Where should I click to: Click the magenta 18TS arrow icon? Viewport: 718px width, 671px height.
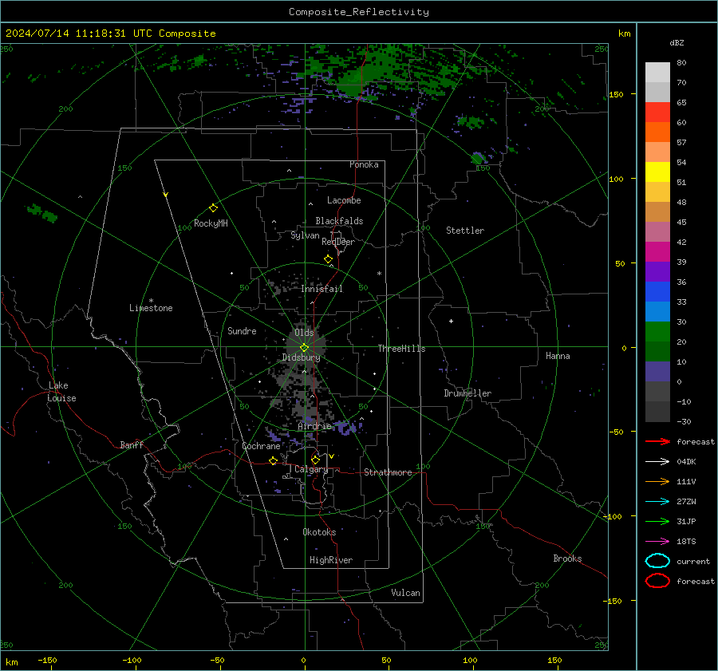[657, 542]
